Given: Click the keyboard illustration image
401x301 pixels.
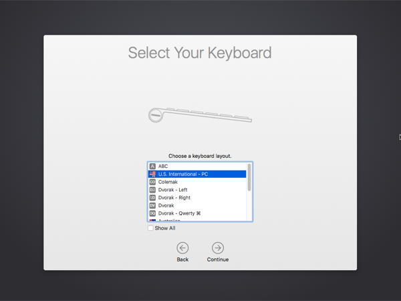Looking at the screenshot, I should [200, 116].
